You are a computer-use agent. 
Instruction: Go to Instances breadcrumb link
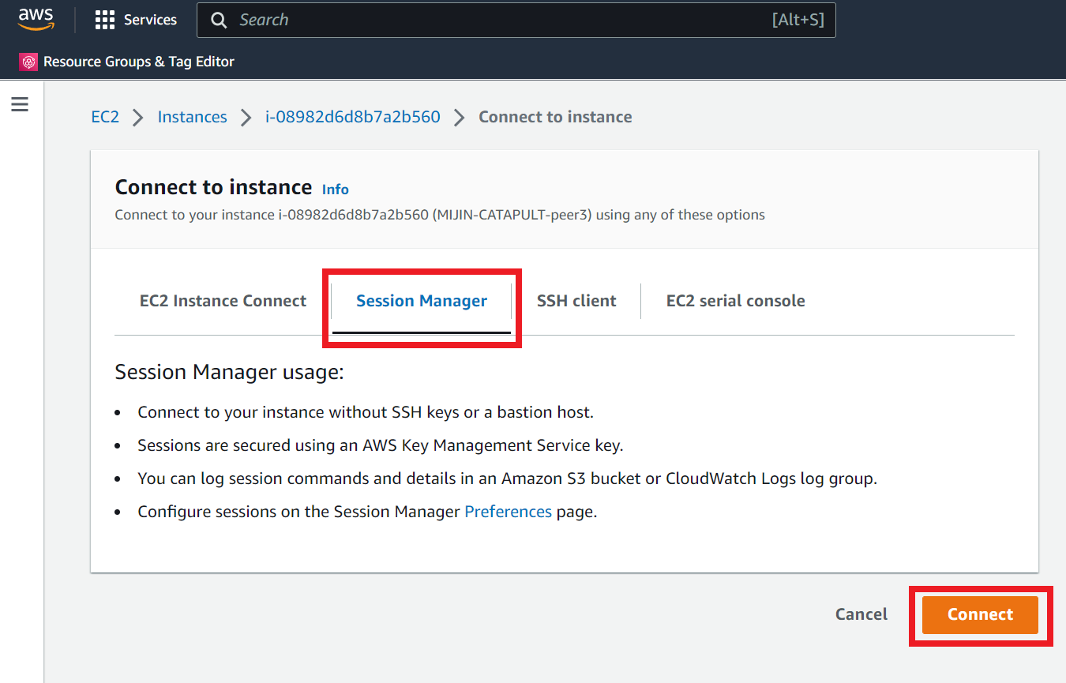192,117
